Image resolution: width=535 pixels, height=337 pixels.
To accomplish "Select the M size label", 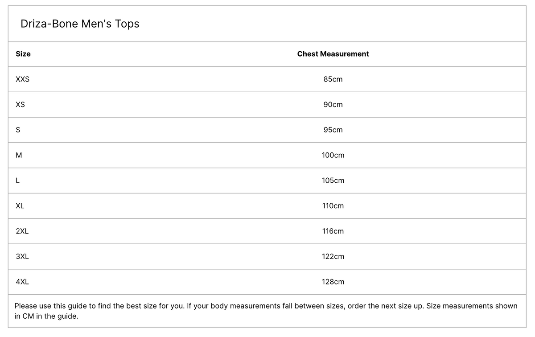I will tap(19, 156).
